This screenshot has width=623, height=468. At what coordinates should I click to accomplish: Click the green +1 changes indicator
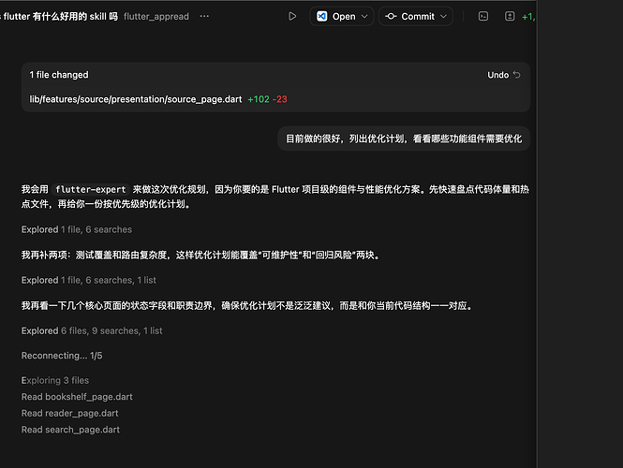[x=528, y=17]
